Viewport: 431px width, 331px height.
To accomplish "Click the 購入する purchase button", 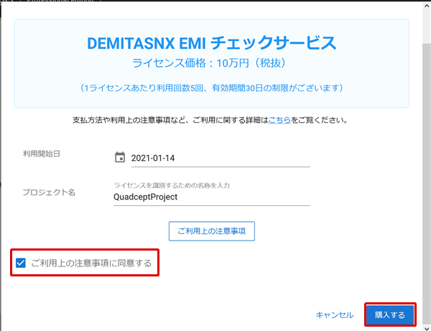I will (x=390, y=314).
